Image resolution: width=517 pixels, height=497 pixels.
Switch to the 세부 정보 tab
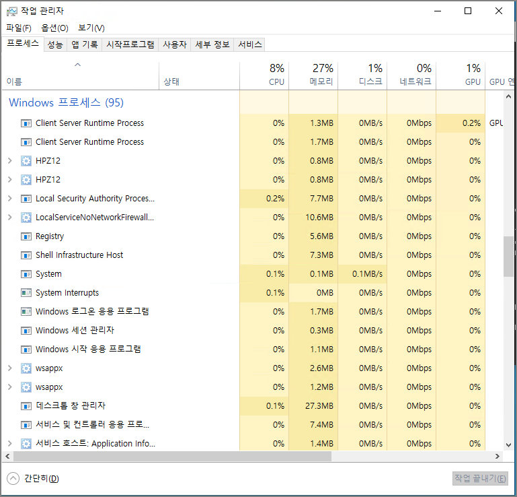[x=212, y=44]
